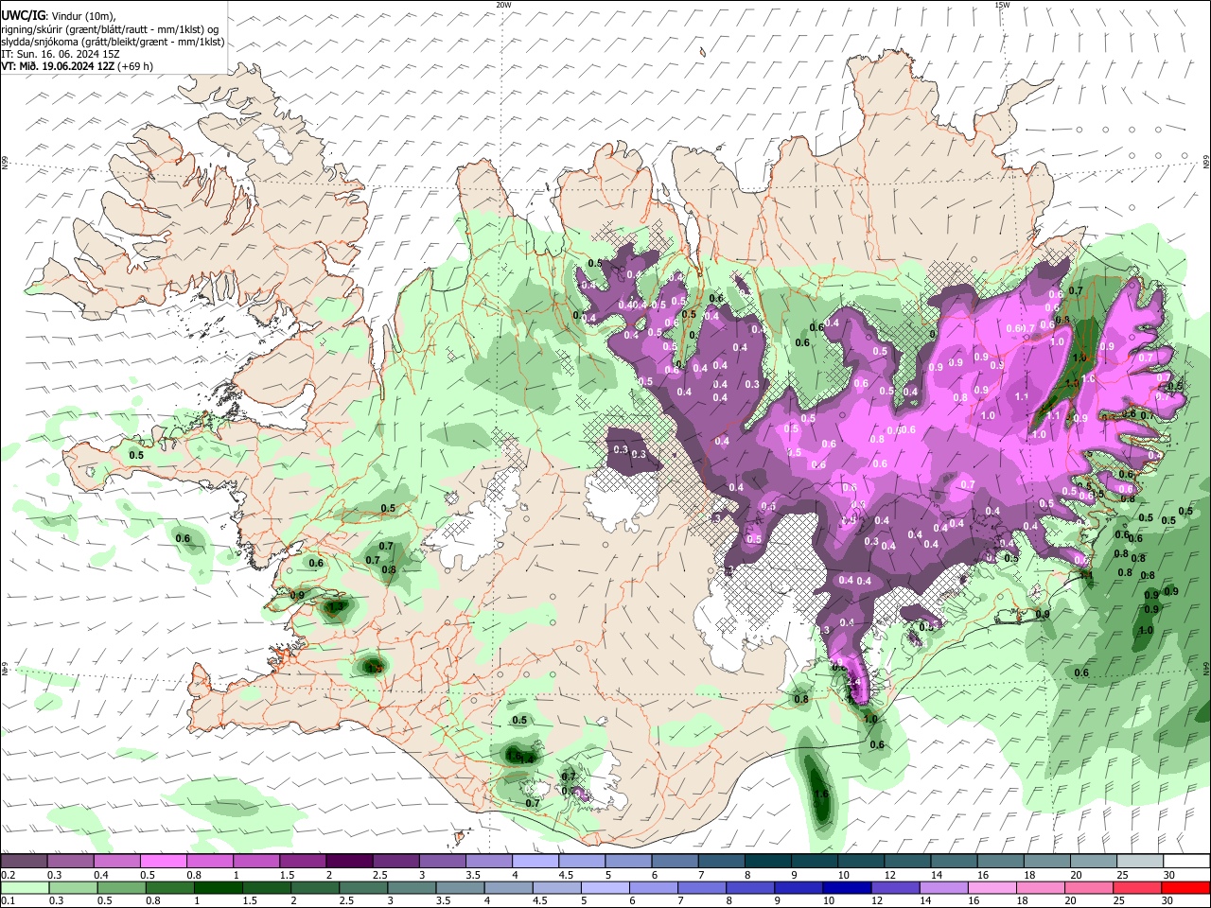Click the 'VT: Mið. 19.06.2024 12Z' valid time

pos(59,66)
